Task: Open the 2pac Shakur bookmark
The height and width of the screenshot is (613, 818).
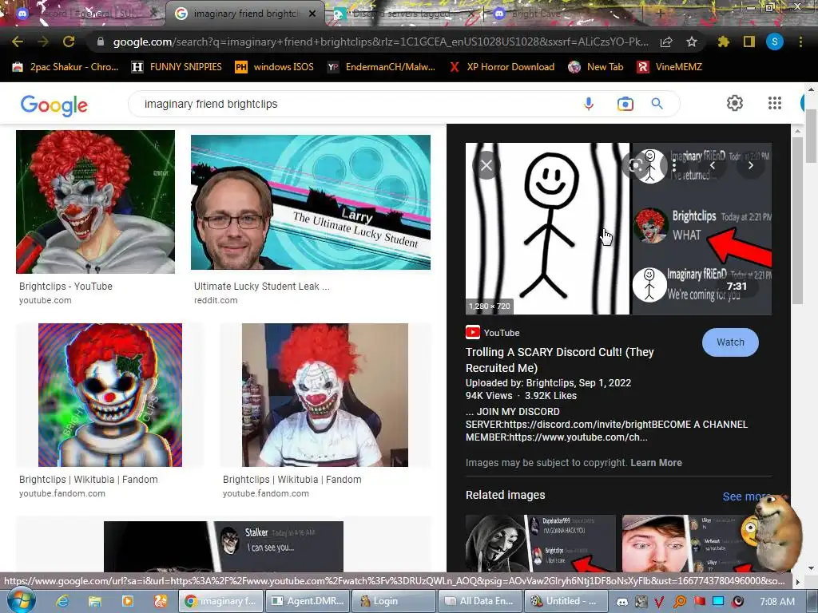Action: (66, 67)
